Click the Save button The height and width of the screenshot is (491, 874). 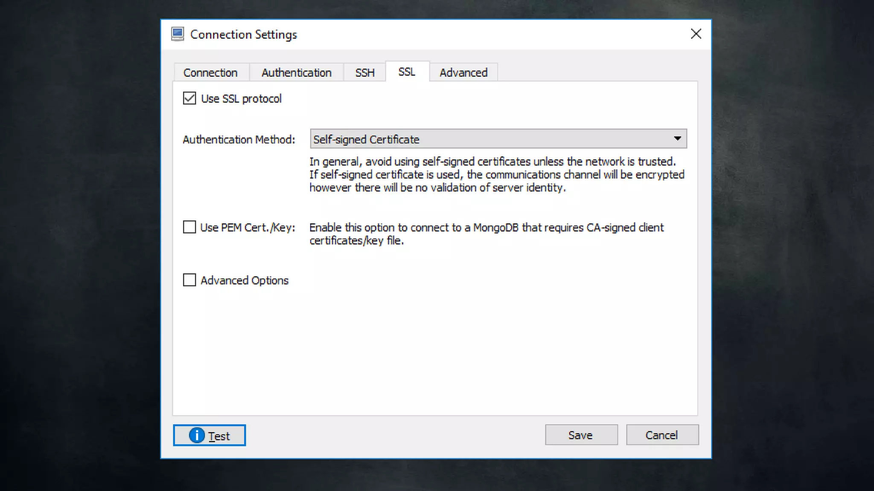tap(581, 435)
